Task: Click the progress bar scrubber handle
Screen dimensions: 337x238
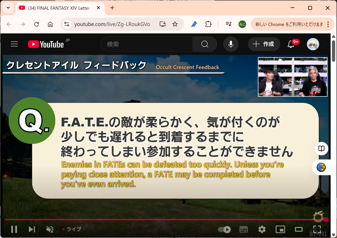Action: point(326,220)
